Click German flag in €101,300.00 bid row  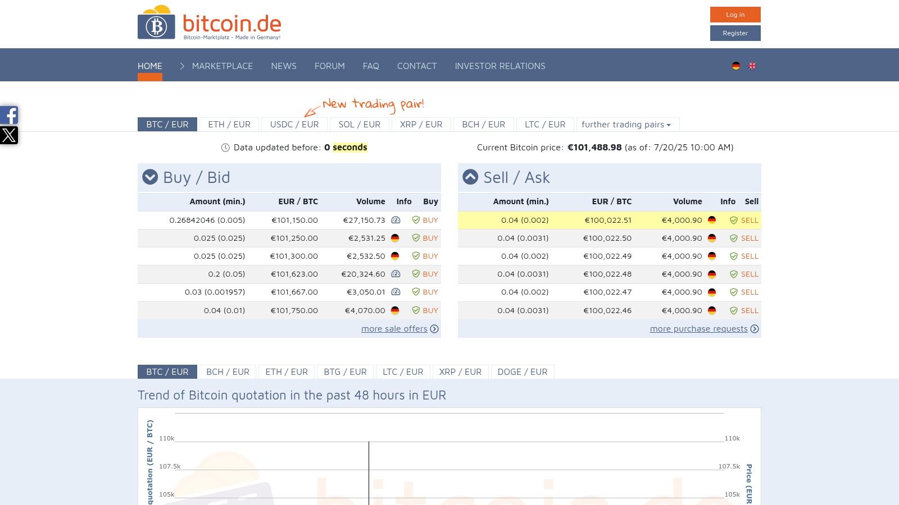coord(395,256)
